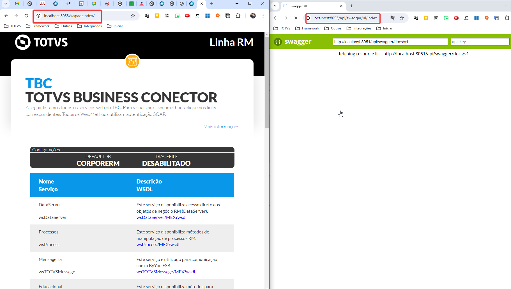Click the swagger logo in the green header
Image resolution: width=511 pixels, height=289 pixels.
click(x=293, y=42)
